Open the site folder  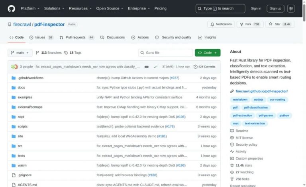(20, 136)
